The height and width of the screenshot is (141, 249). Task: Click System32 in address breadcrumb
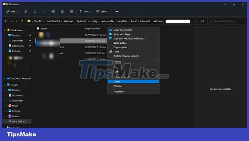point(81,21)
